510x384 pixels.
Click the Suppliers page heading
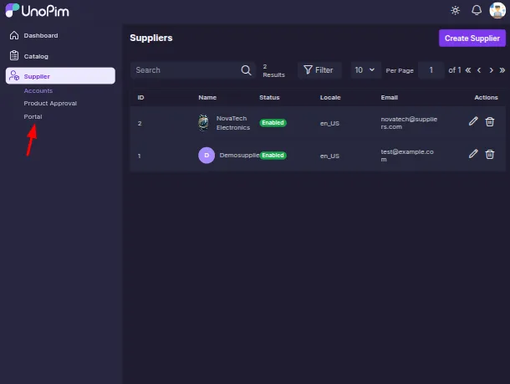pos(151,38)
